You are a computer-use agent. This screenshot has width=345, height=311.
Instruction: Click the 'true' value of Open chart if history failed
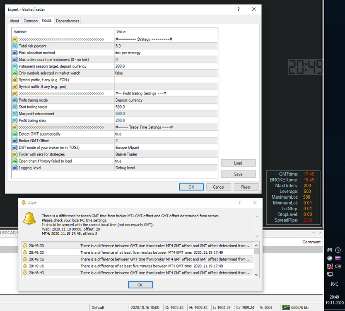tap(118, 161)
